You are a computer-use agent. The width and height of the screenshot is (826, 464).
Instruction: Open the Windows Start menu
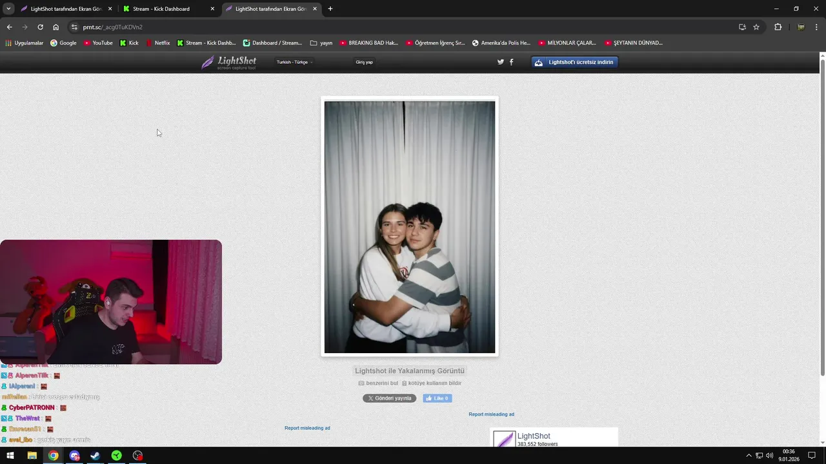click(x=10, y=456)
